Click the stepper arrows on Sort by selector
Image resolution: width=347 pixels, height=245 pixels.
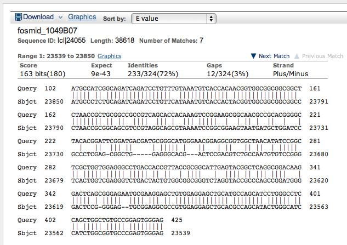pyautogui.click(x=211, y=19)
